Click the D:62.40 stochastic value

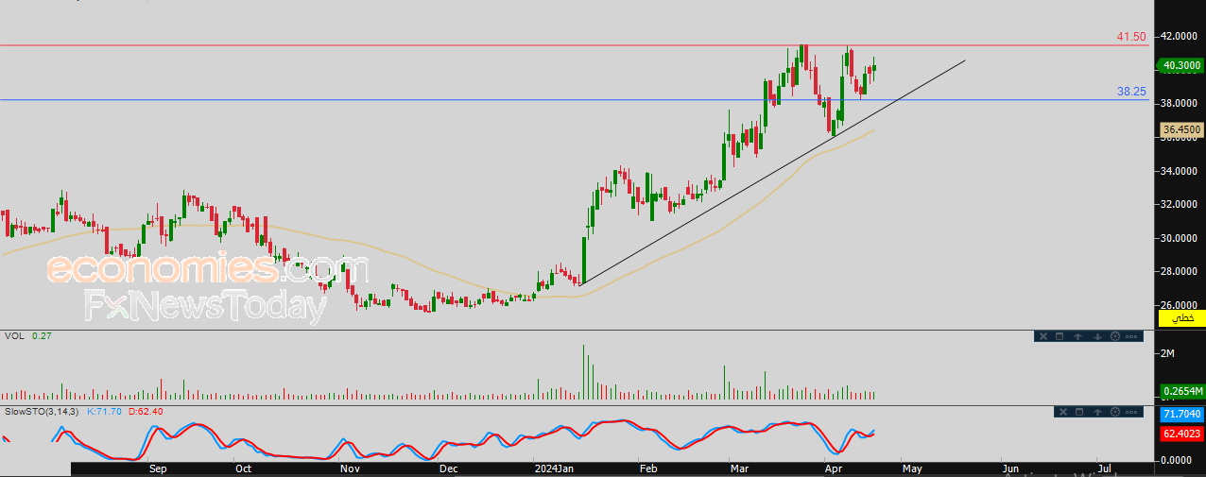tap(146, 412)
